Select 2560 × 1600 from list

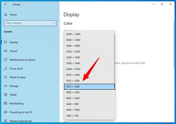click(x=89, y=57)
